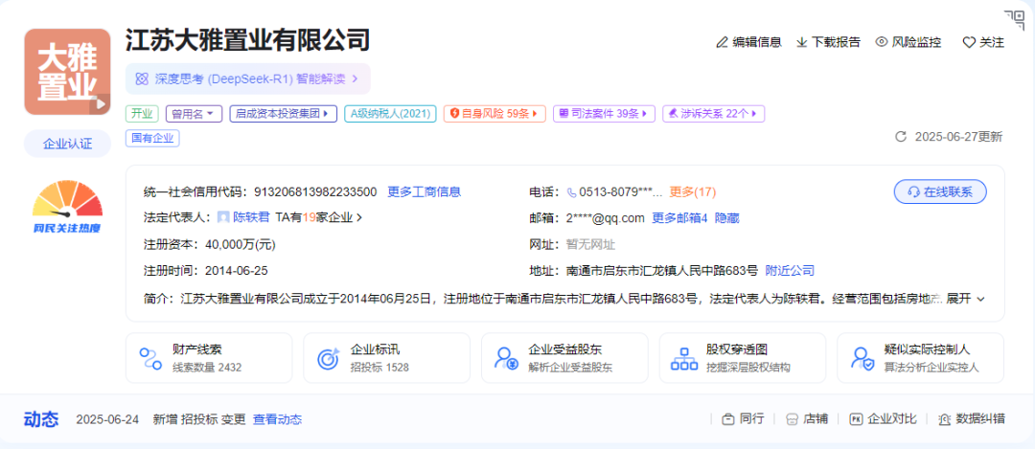Open legal representative 陈轶君 link
Image resolution: width=1035 pixels, height=449 pixels.
251,217
